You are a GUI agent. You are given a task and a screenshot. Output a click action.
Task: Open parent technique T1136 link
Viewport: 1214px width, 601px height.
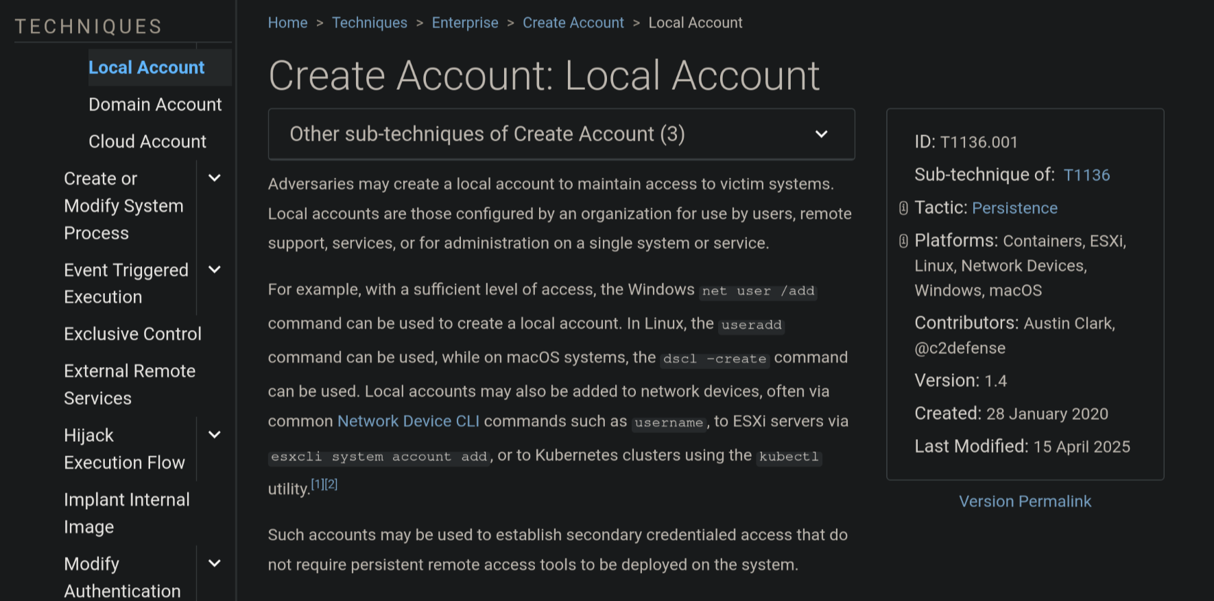pos(1086,175)
